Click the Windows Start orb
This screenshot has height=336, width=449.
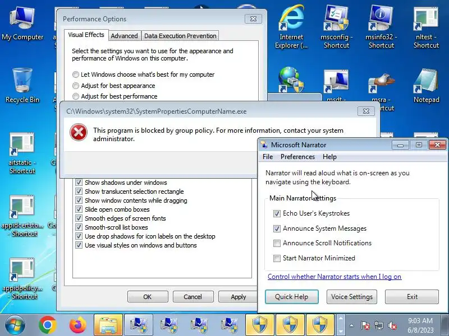15,325
